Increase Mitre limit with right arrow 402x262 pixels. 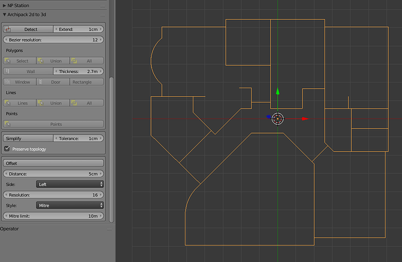(101, 216)
